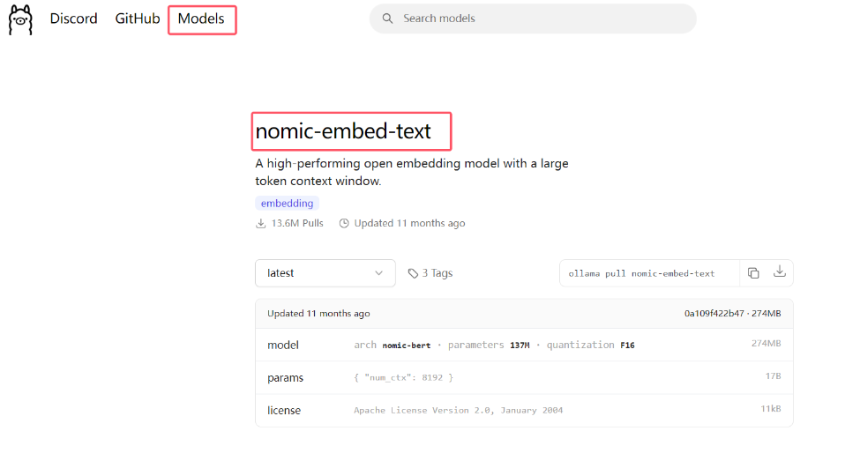
Task: Click the download icon beside copy button
Action: (x=780, y=271)
